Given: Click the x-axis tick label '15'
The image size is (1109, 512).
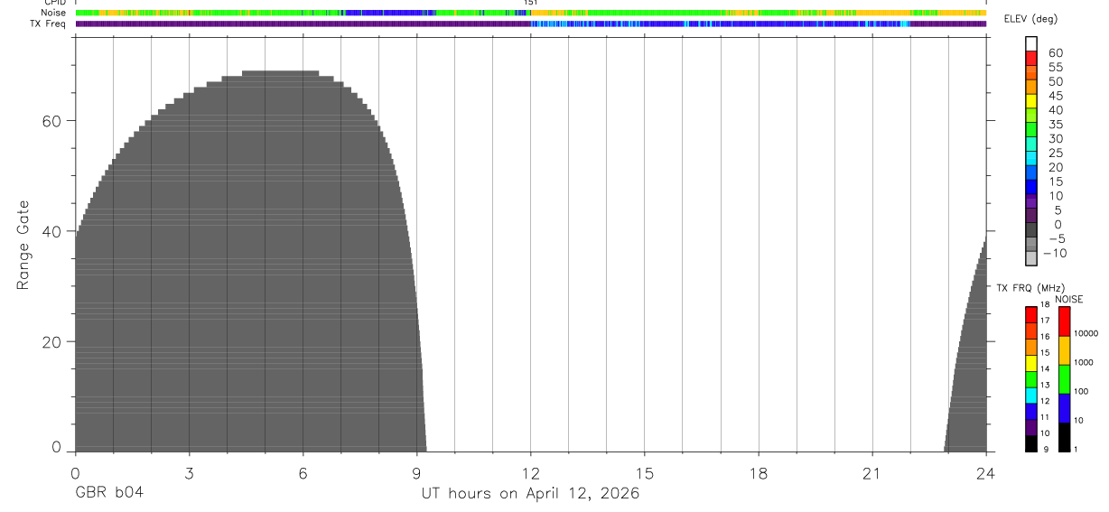Looking at the screenshot, I should [x=645, y=473].
